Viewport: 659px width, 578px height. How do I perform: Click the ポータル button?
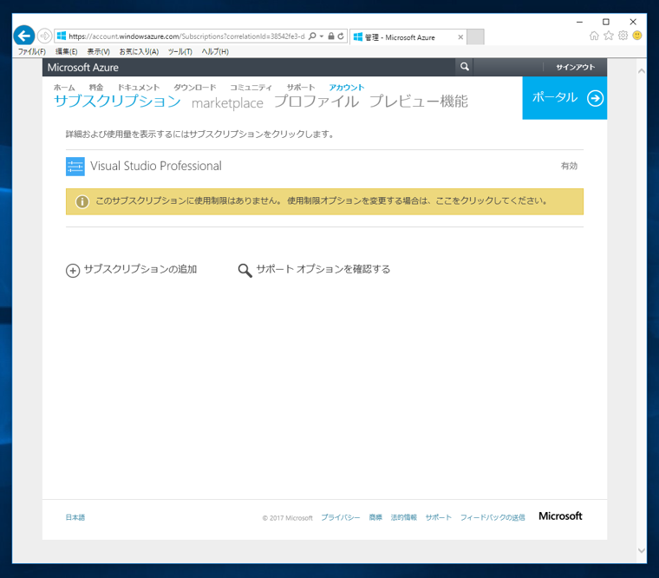(564, 98)
